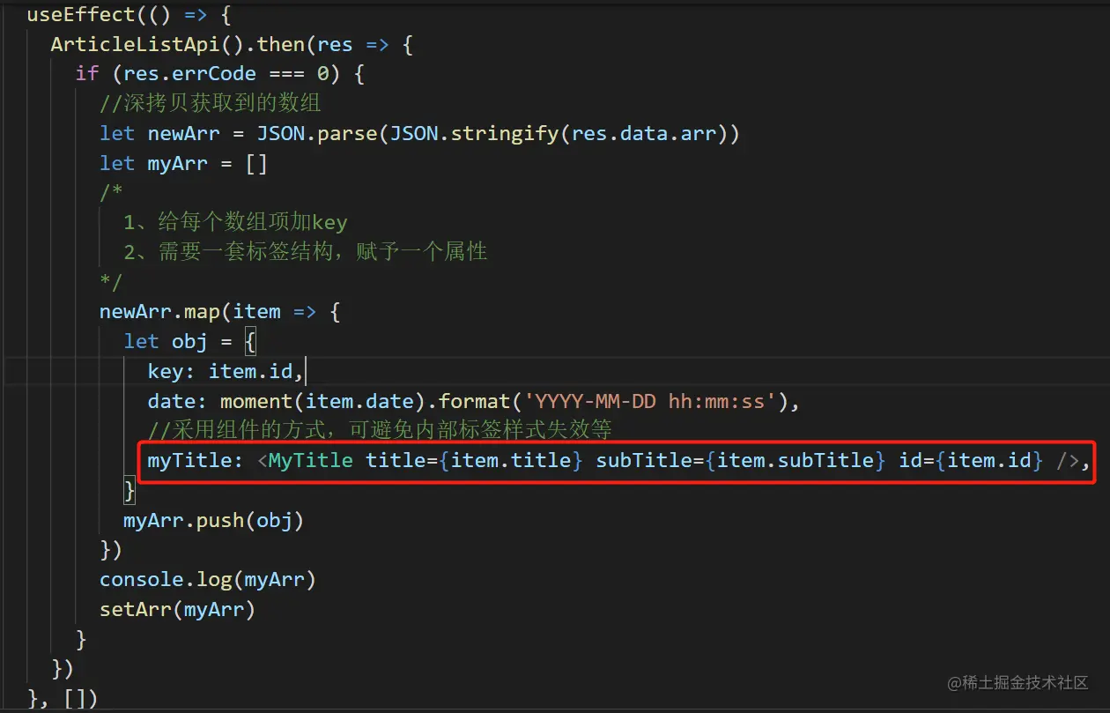Click the console.log(myArr) statement

208,580
